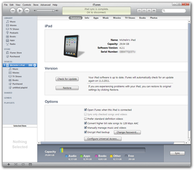Viewport: 194px width, 170px height.
Task: Click the fast forward next track button
Action: click(27, 11)
